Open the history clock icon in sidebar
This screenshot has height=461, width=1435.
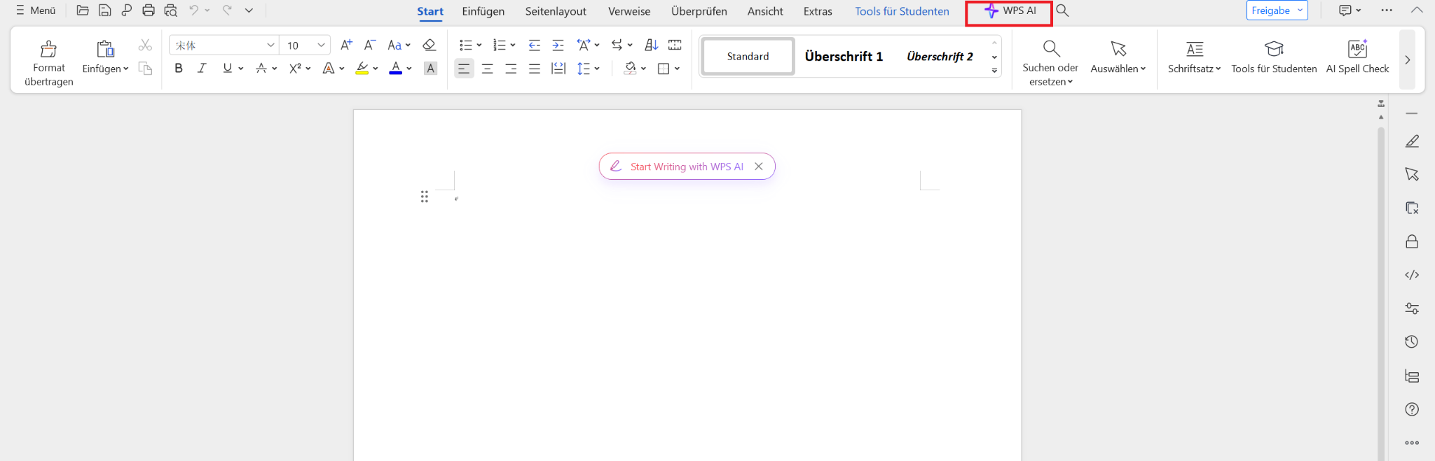click(1412, 342)
